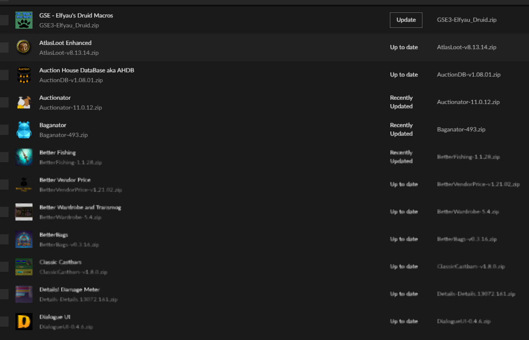Click DialogueUI-0.4.6.zip in the right column
The width and height of the screenshot is (529, 340).
coord(464,321)
